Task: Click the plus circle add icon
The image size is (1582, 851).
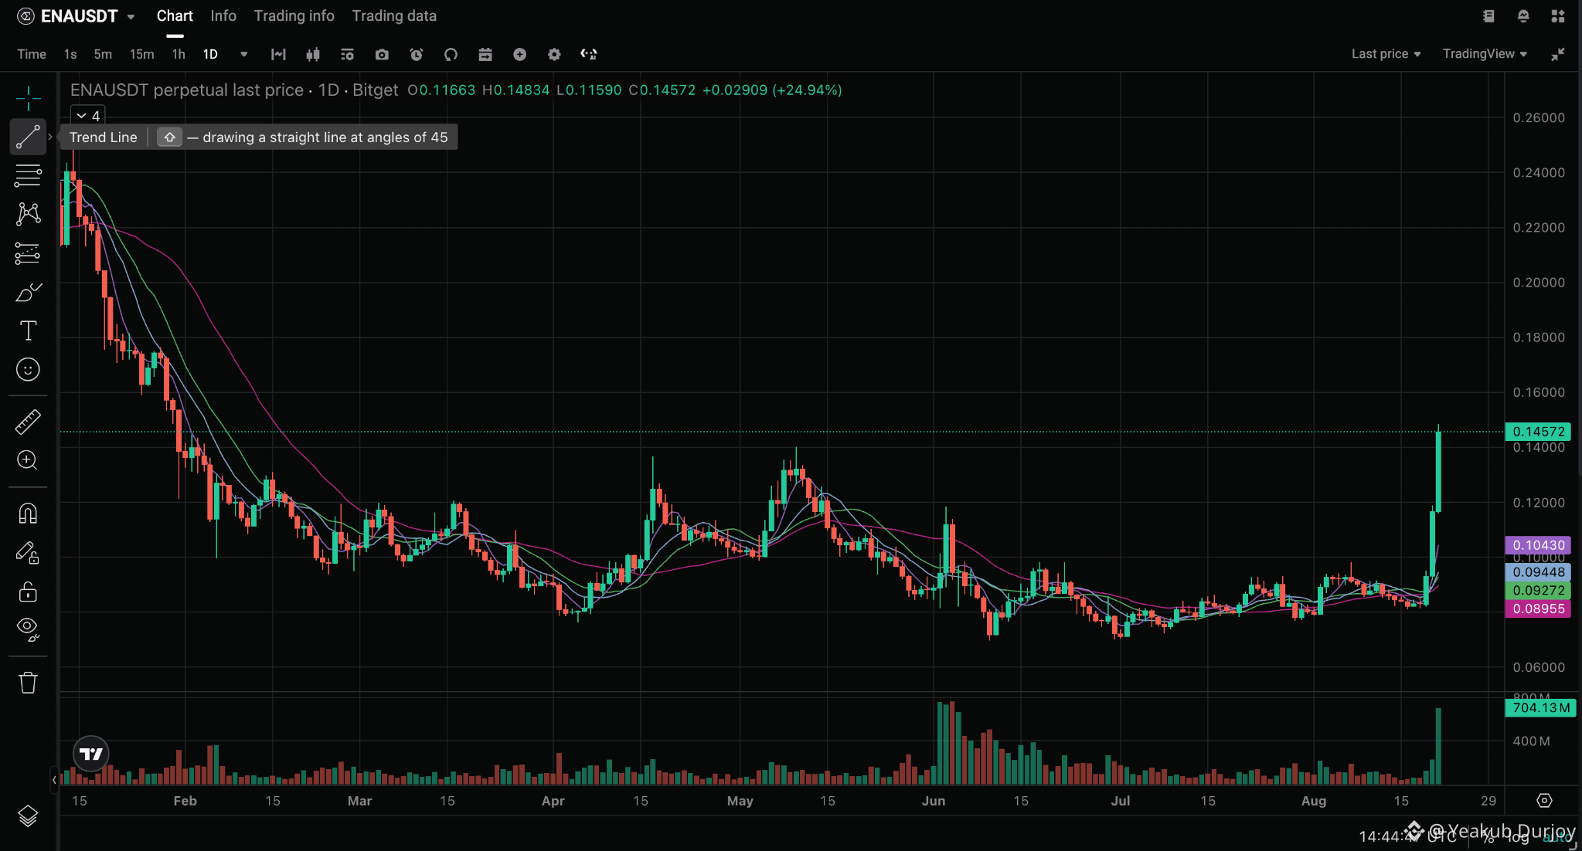Action: click(x=520, y=54)
